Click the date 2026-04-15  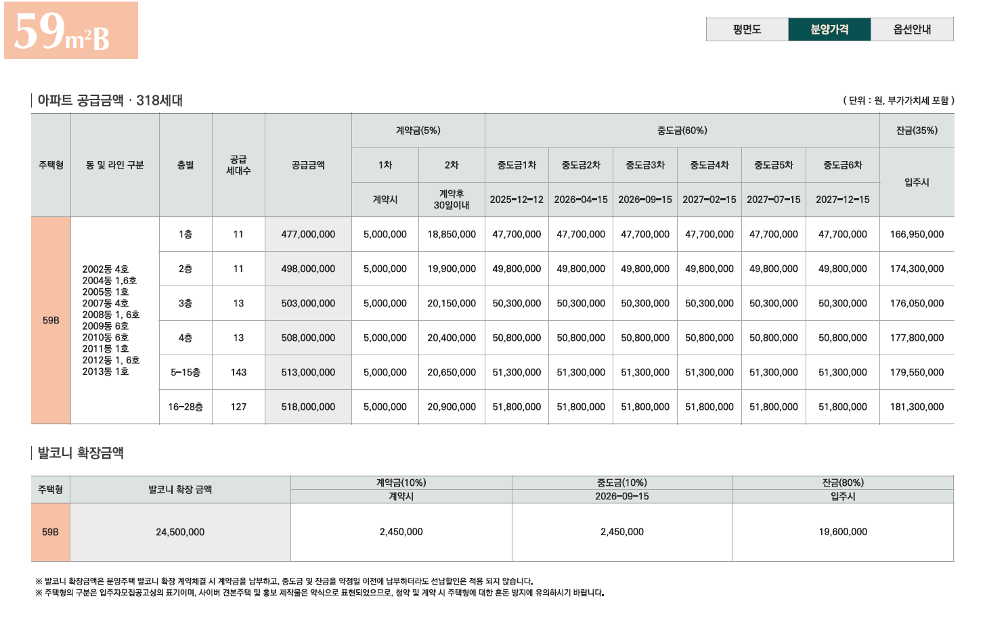581,200
